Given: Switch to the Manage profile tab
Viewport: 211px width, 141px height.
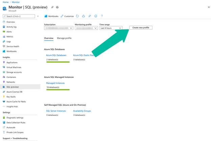Looking at the screenshot, I should 64,38.
